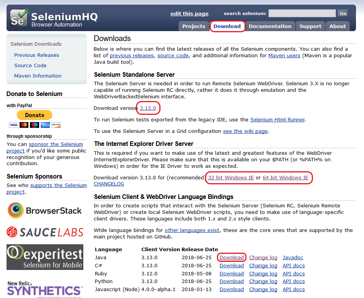Click the edit this page link
The width and height of the screenshot is (364, 298).
pyautogui.click(x=189, y=14)
